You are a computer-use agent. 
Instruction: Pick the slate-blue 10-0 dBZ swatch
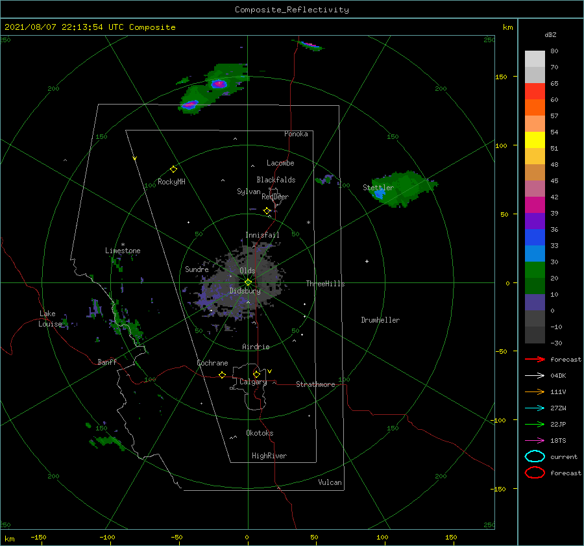535,302
